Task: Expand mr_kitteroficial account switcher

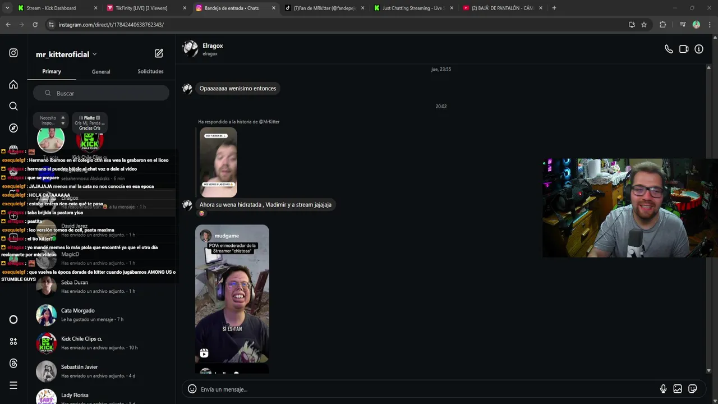Action: tap(67, 54)
